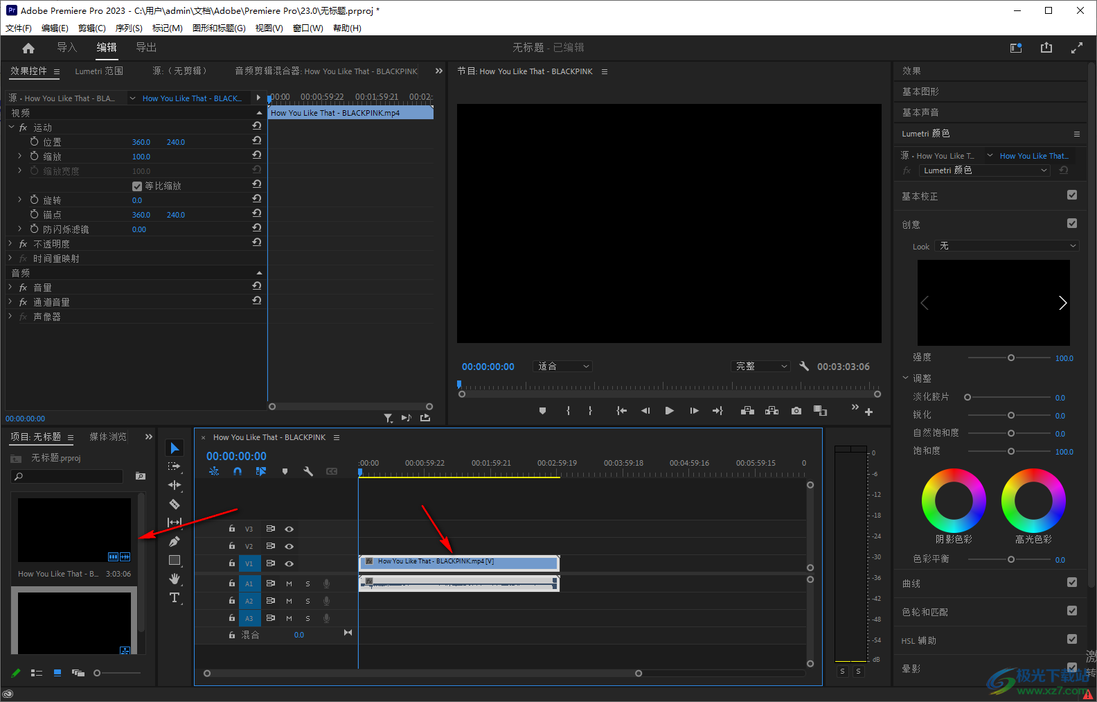Show more panel tabs in source panel

click(438, 71)
